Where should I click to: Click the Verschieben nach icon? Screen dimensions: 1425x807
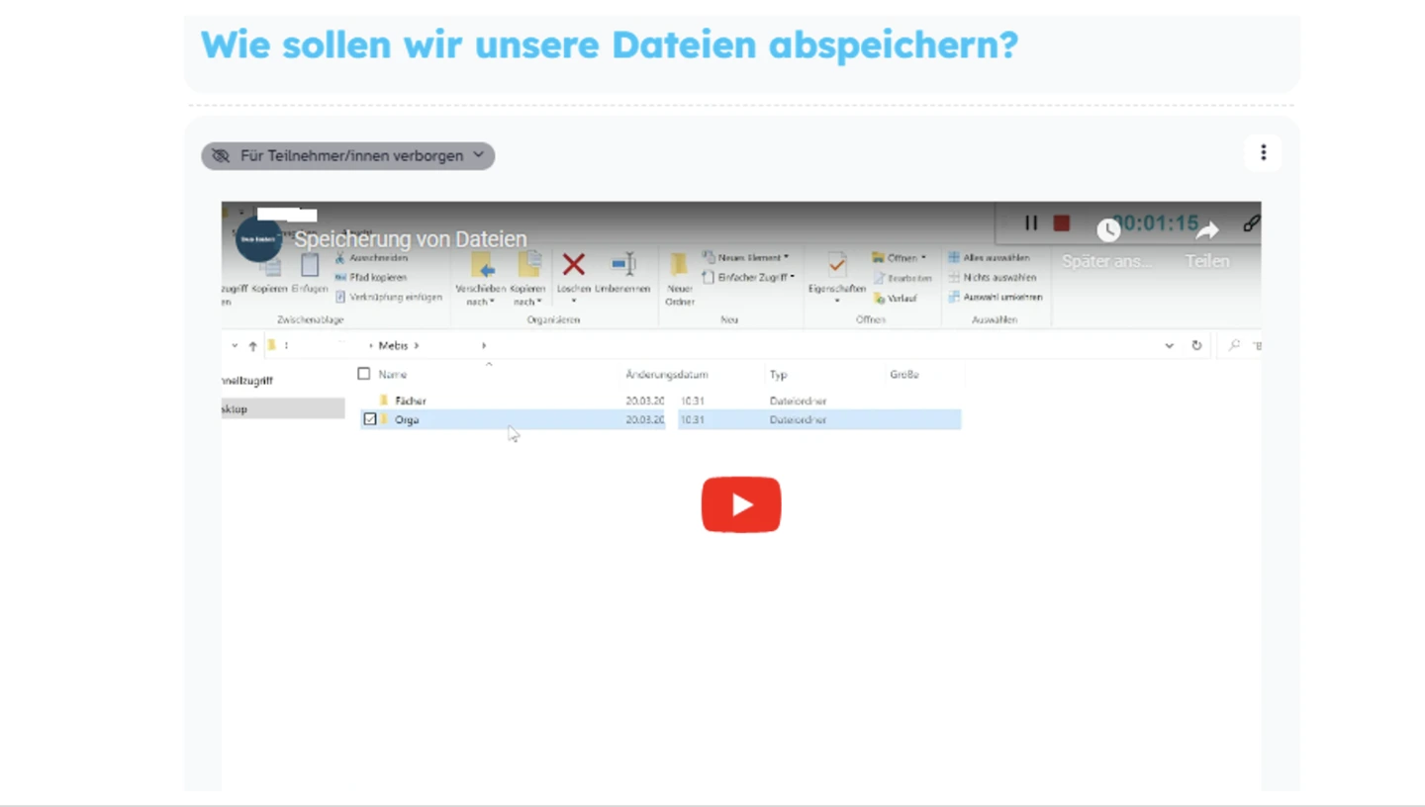point(481,265)
